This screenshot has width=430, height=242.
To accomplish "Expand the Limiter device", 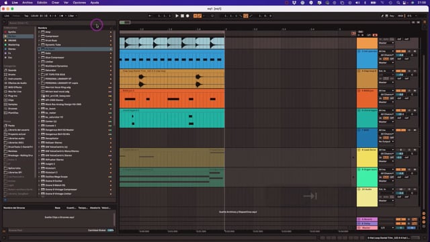I will point(39,61).
